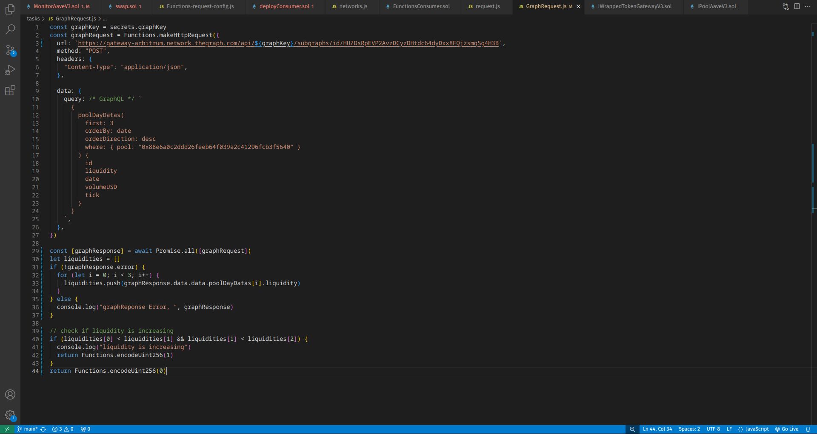Click the "Content-Type" header key
This screenshot has height=434, width=817.
click(89, 67)
